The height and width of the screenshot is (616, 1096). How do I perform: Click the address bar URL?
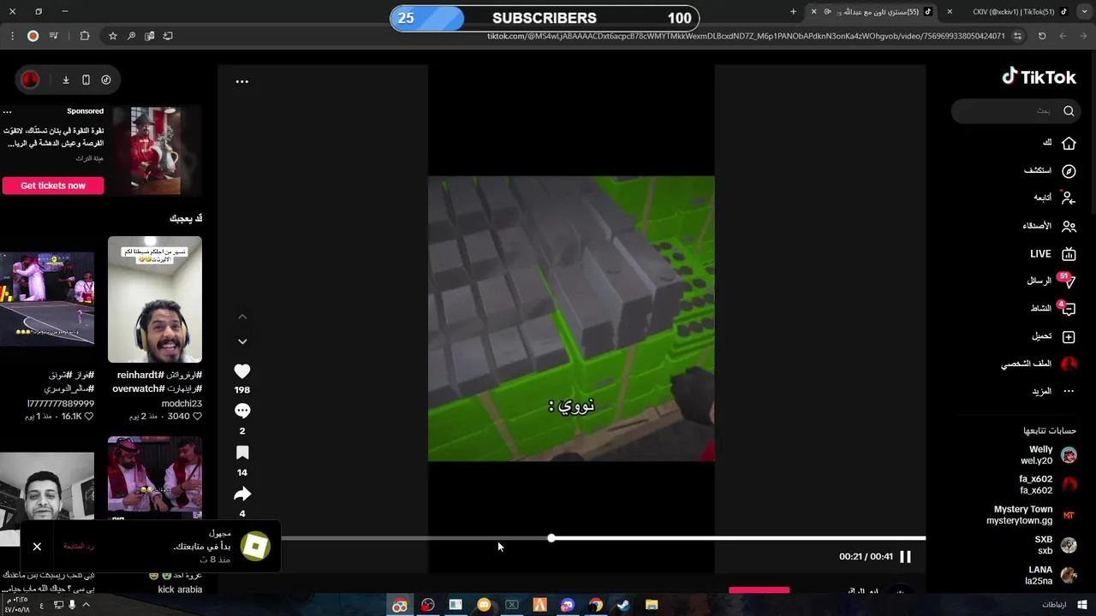746,36
